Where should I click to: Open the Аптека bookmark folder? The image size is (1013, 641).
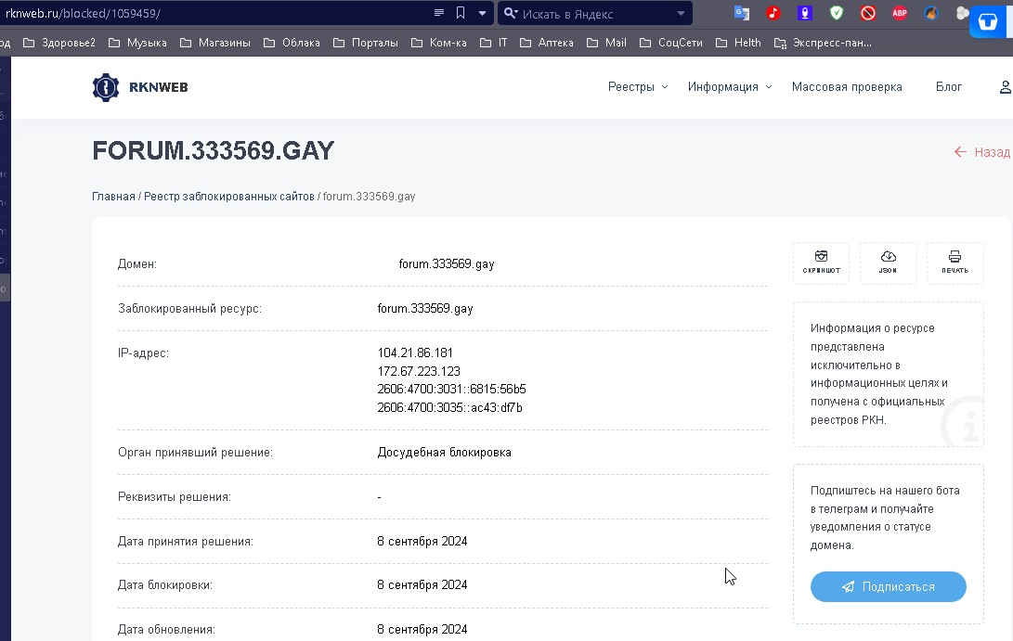(x=547, y=43)
